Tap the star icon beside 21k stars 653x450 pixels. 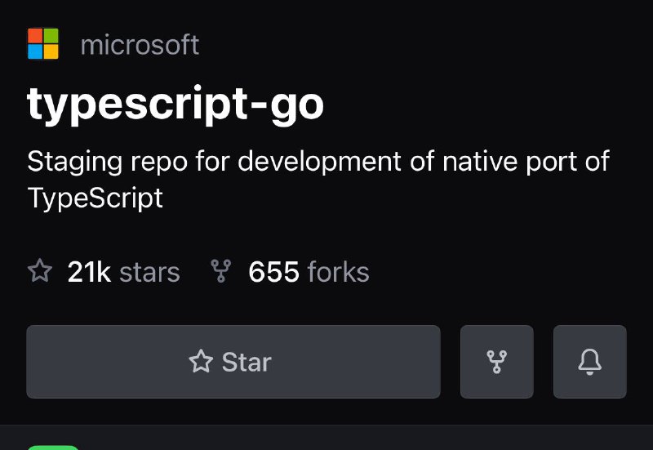tap(40, 271)
